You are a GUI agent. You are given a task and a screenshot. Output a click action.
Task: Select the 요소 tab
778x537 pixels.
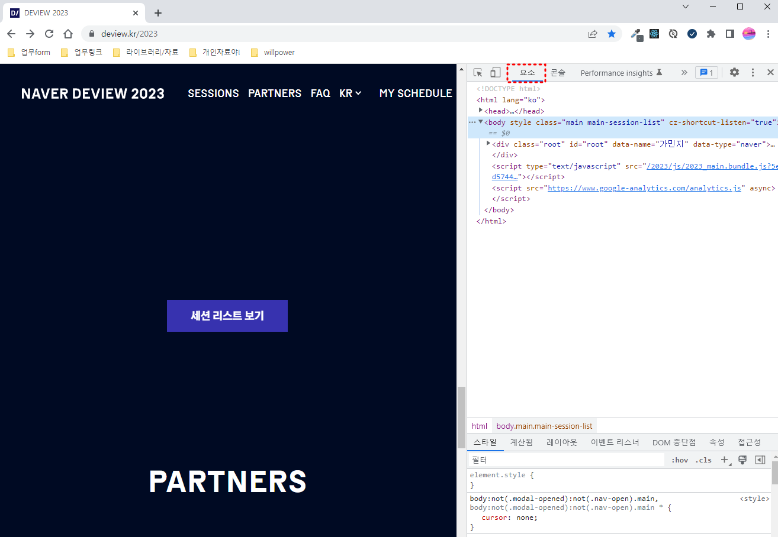526,73
